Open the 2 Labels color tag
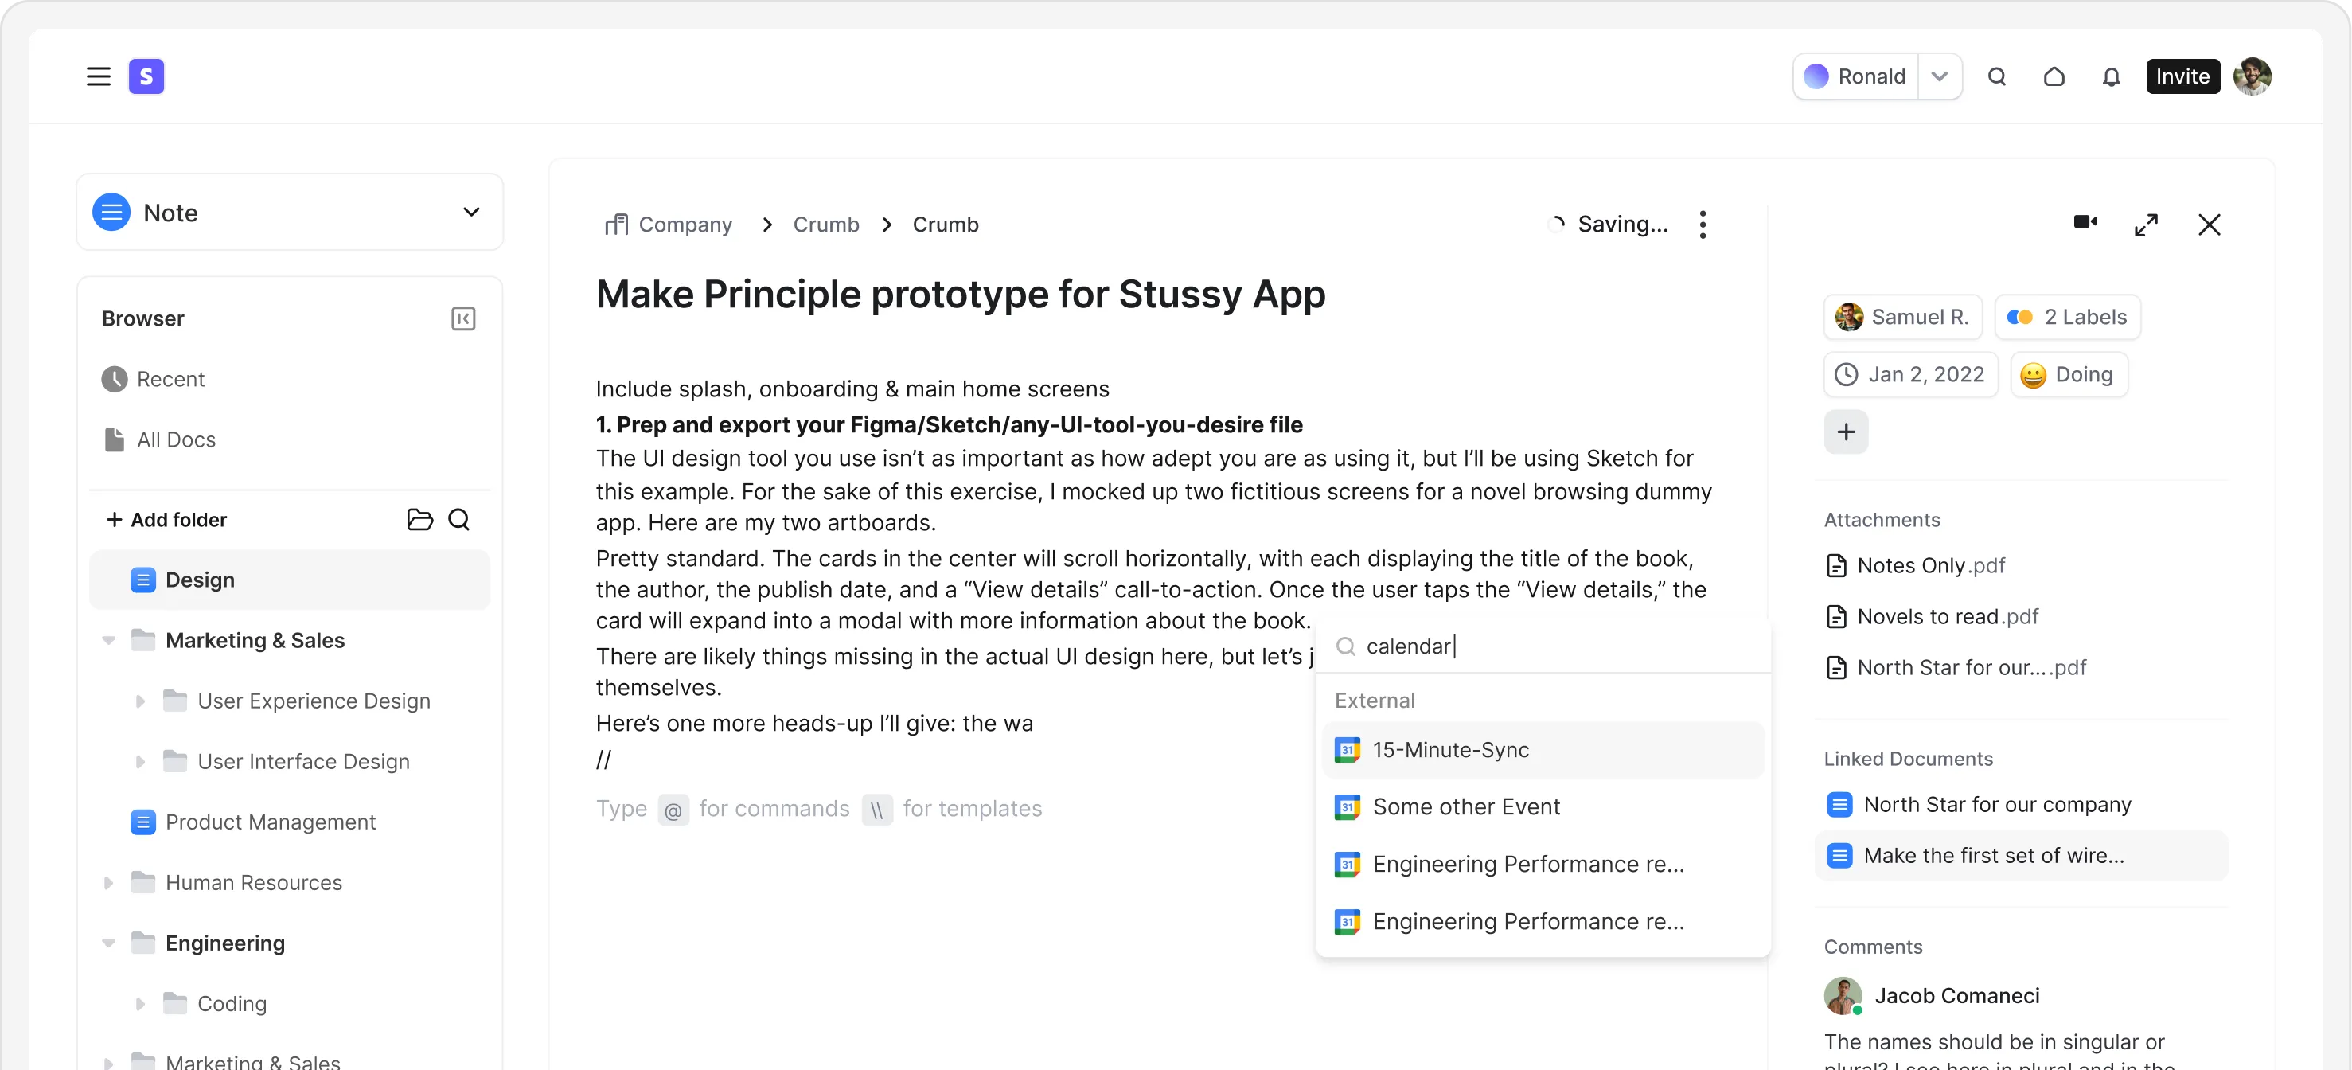 click(x=2067, y=318)
